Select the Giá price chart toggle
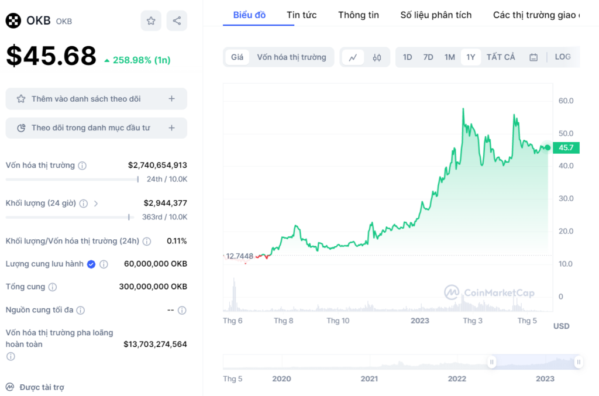 click(x=237, y=57)
